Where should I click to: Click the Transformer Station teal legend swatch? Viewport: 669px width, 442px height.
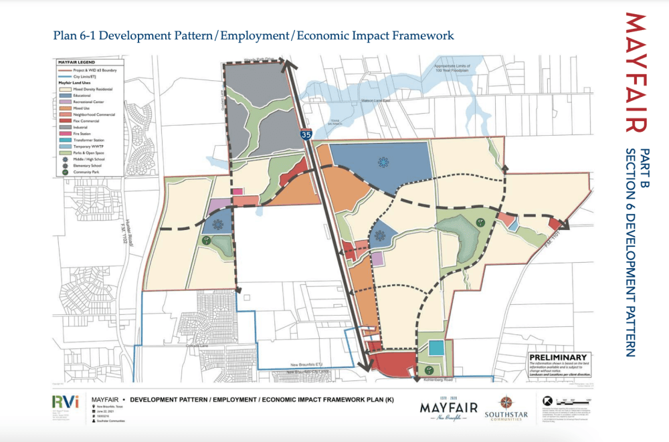pos(66,140)
